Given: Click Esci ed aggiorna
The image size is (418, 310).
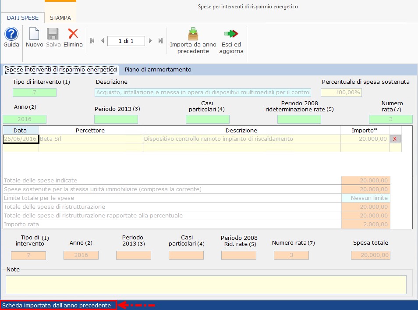Looking at the screenshot, I should point(231,40).
